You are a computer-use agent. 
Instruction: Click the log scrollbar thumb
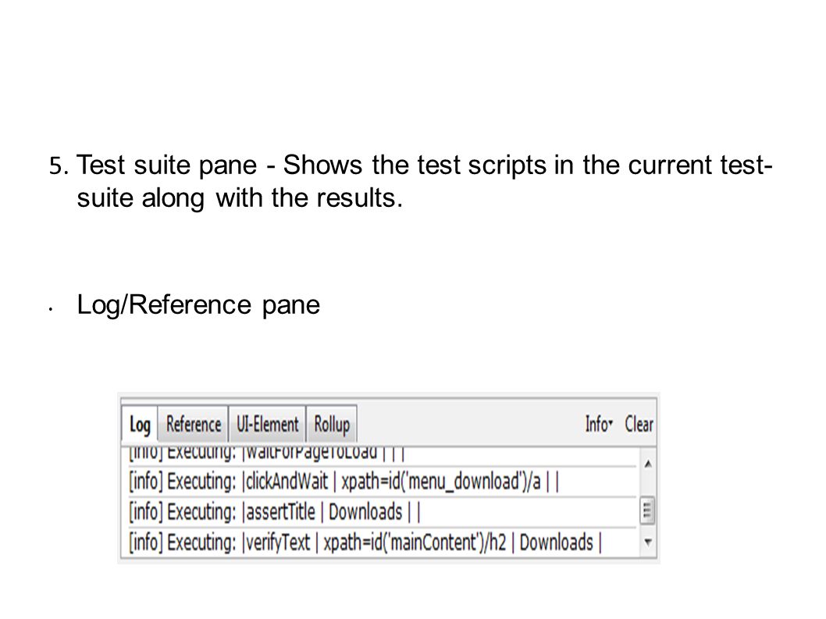coord(647,510)
